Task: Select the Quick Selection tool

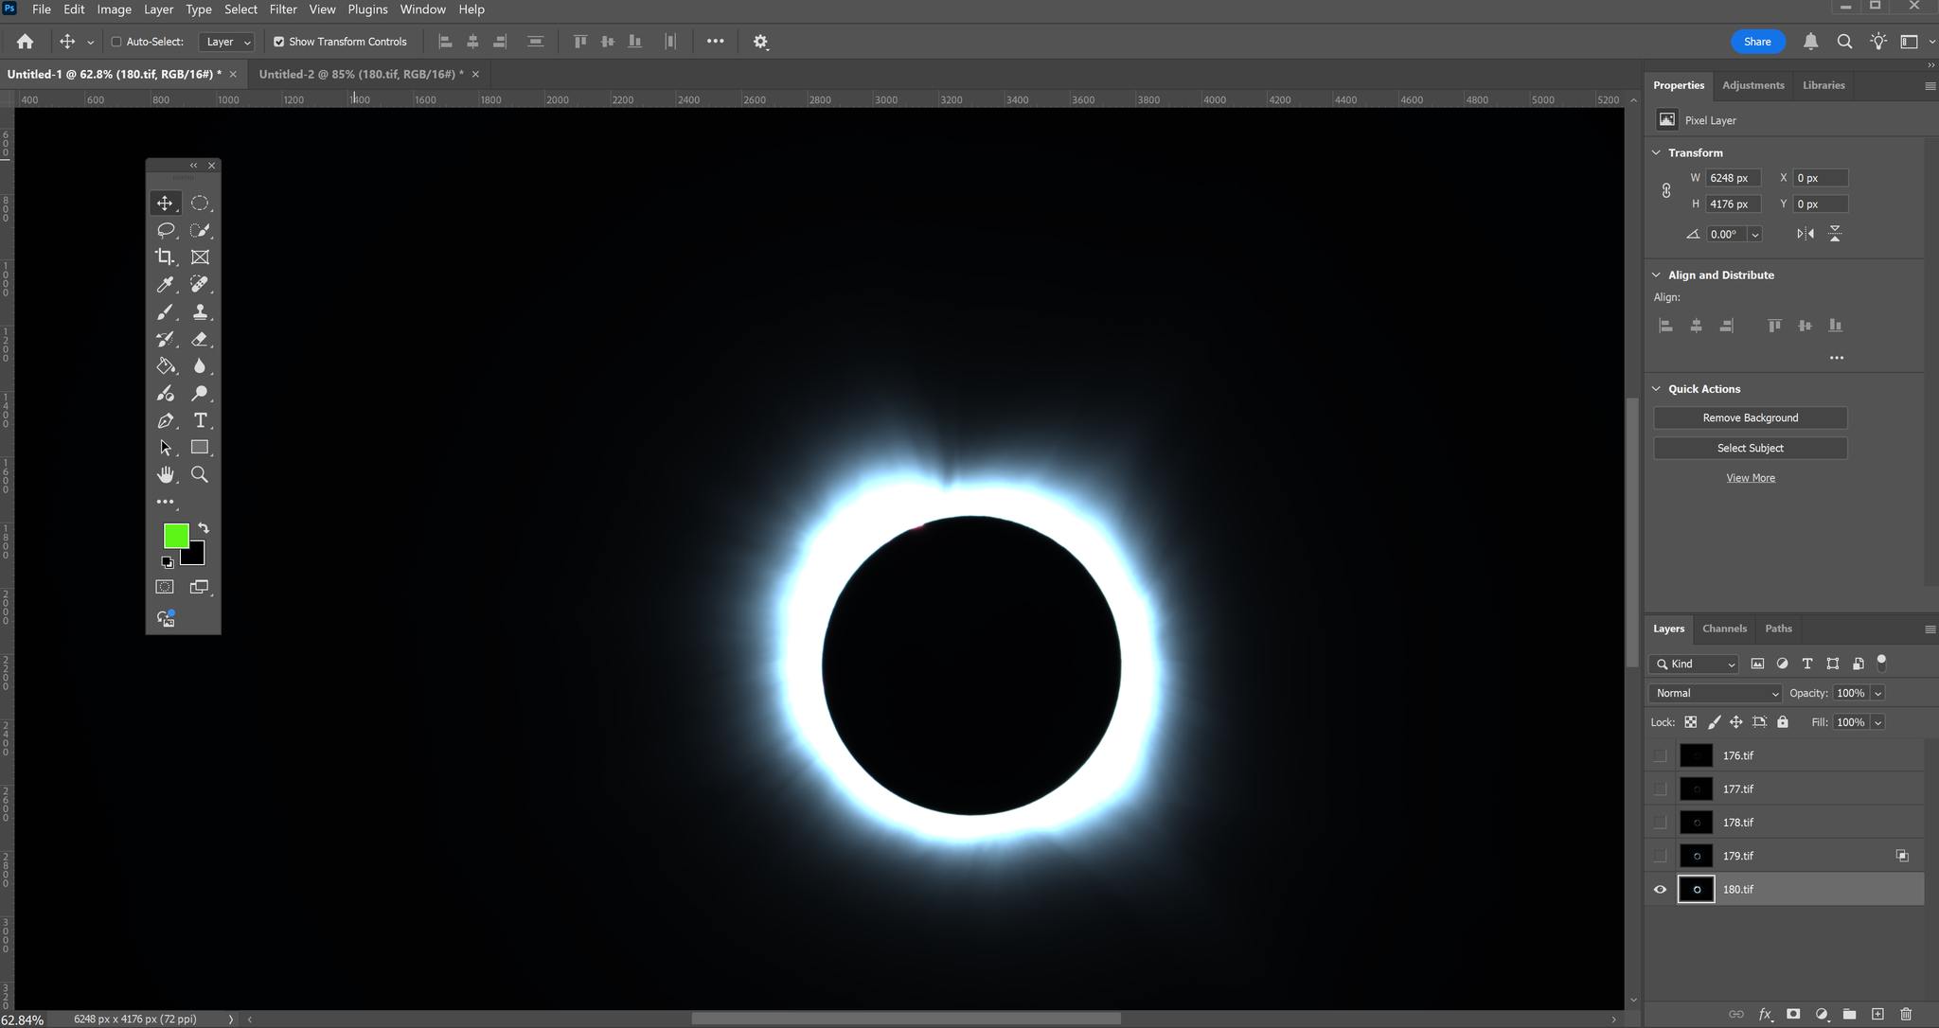Action: click(x=200, y=230)
